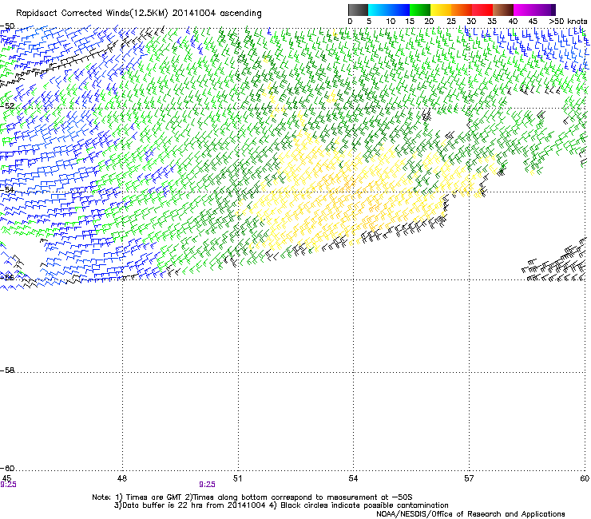Click the '9:25' time below longitude 45
Viewport: 591px width, 519px height.
[8, 485]
